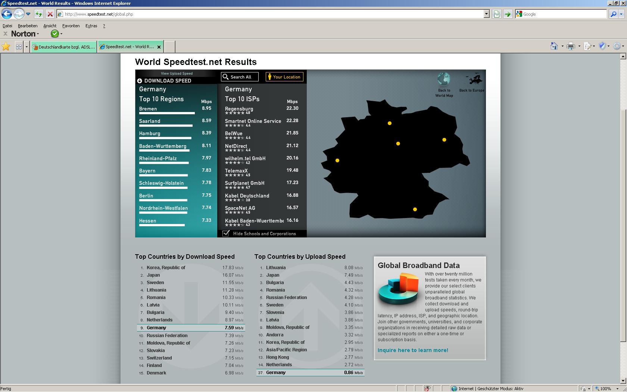Click the pop-up blocker icon in the status bar
Screen dimensions: 627x392
point(427,389)
